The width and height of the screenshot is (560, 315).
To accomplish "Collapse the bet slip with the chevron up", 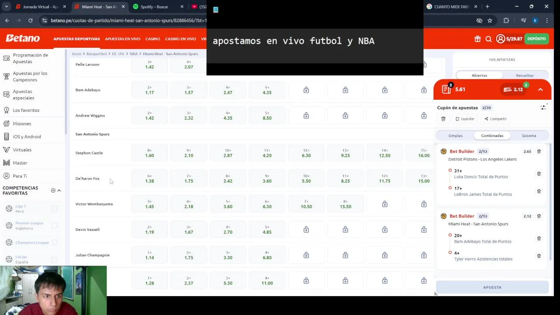I will coord(540,89).
